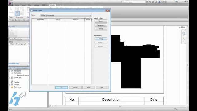The height and width of the screenshot is (111, 197).
Task: Click the vertical scrollbar up arrow of drawing view
Action: [187, 27]
